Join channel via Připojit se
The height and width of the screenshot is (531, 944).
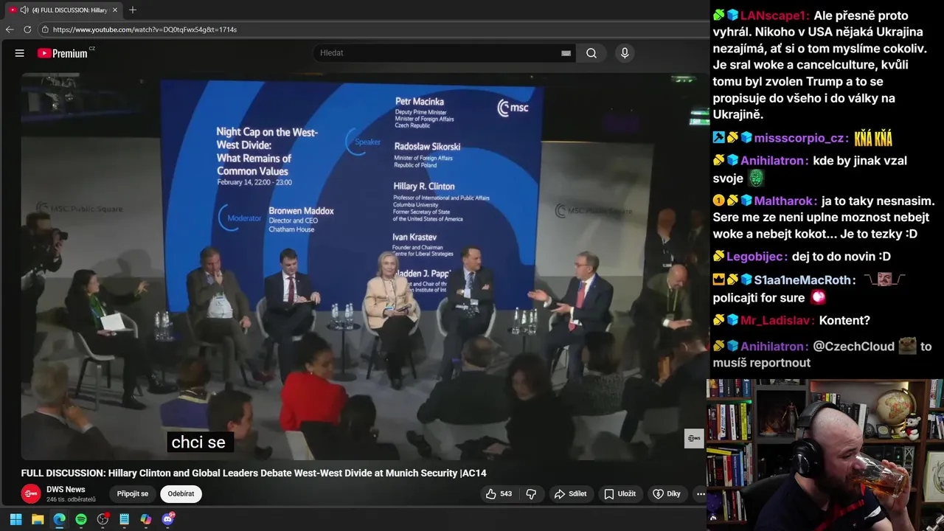pos(133,494)
